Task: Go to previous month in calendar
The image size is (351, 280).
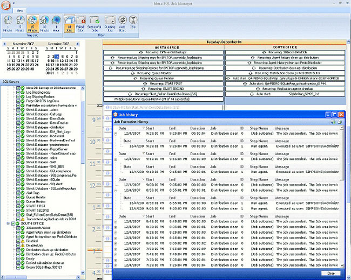Action: click(4, 44)
